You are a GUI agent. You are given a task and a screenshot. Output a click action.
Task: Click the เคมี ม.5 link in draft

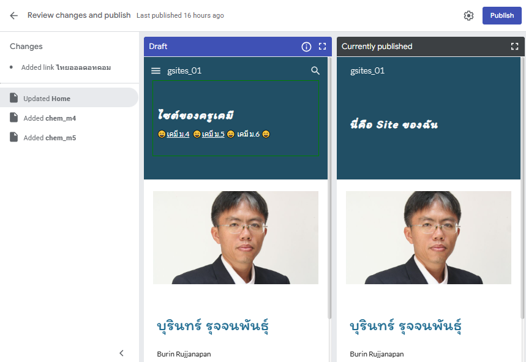click(212, 134)
